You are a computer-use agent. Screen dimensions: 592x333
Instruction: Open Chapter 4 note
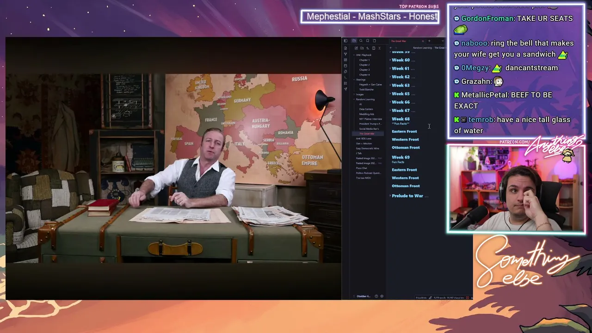tap(364, 74)
